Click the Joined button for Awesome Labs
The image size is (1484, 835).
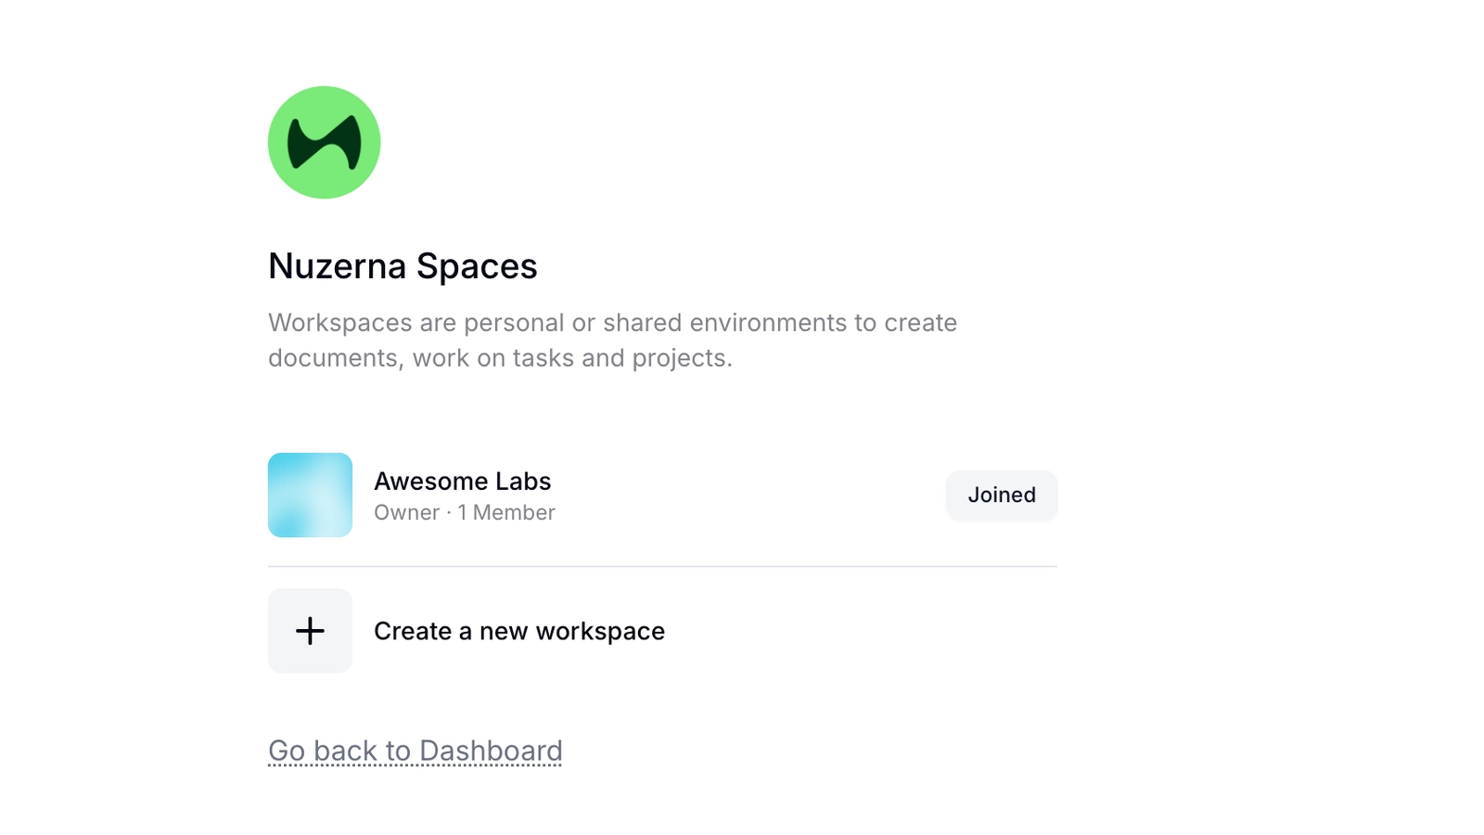pyautogui.click(x=1002, y=495)
